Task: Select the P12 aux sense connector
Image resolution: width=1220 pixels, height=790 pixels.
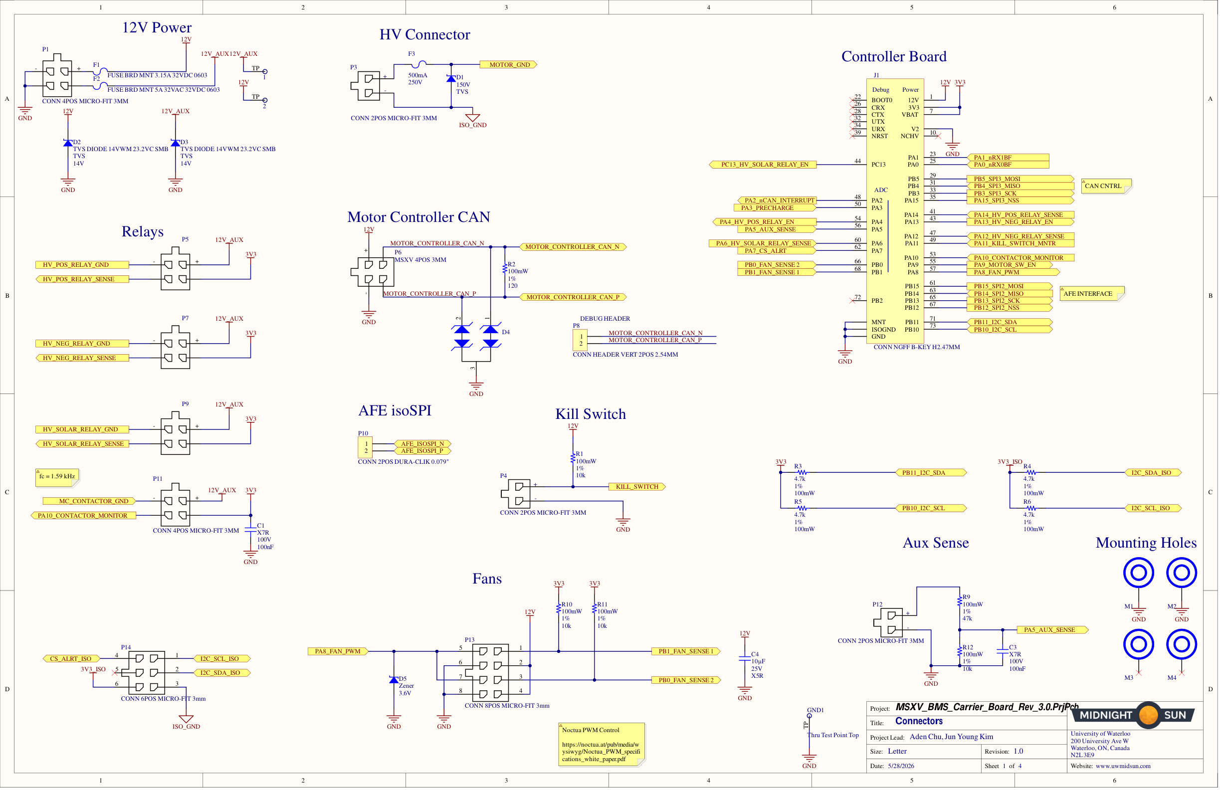Action: click(888, 622)
